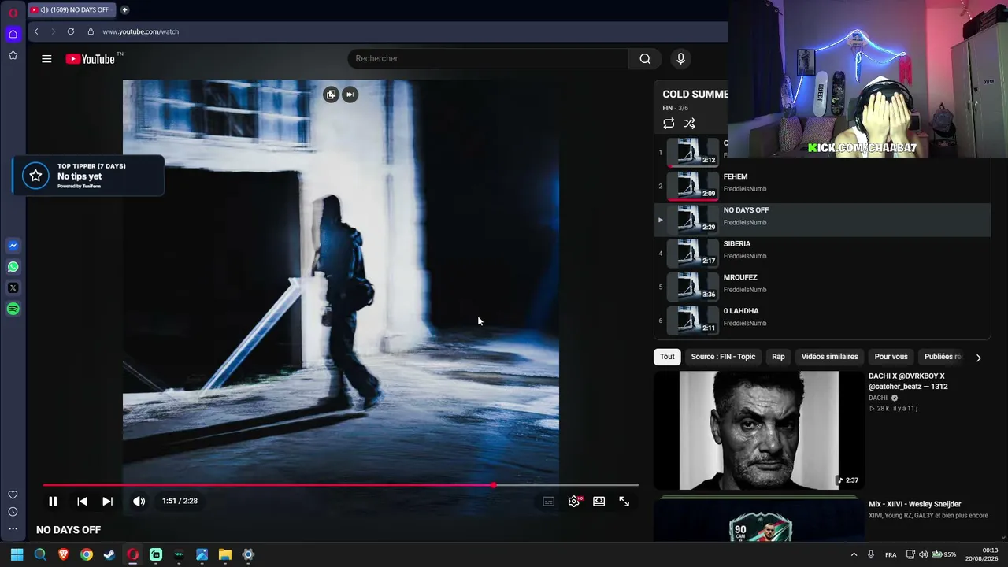
Task: Toggle subtitles in the player
Action: coord(549,501)
